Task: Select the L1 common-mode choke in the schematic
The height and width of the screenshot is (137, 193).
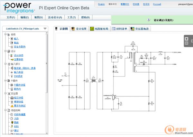Action: pos(94,81)
